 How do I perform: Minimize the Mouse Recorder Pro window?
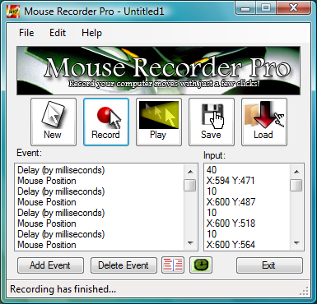(245, 8)
